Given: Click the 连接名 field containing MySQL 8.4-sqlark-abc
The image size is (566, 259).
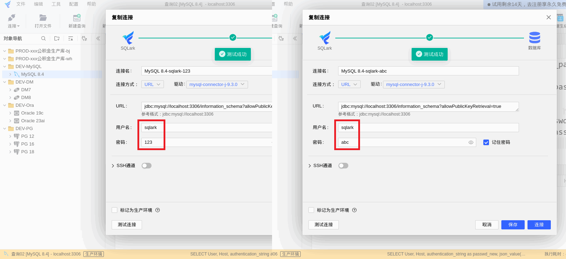Looking at the screenshot, I should [x=428, y=71].
